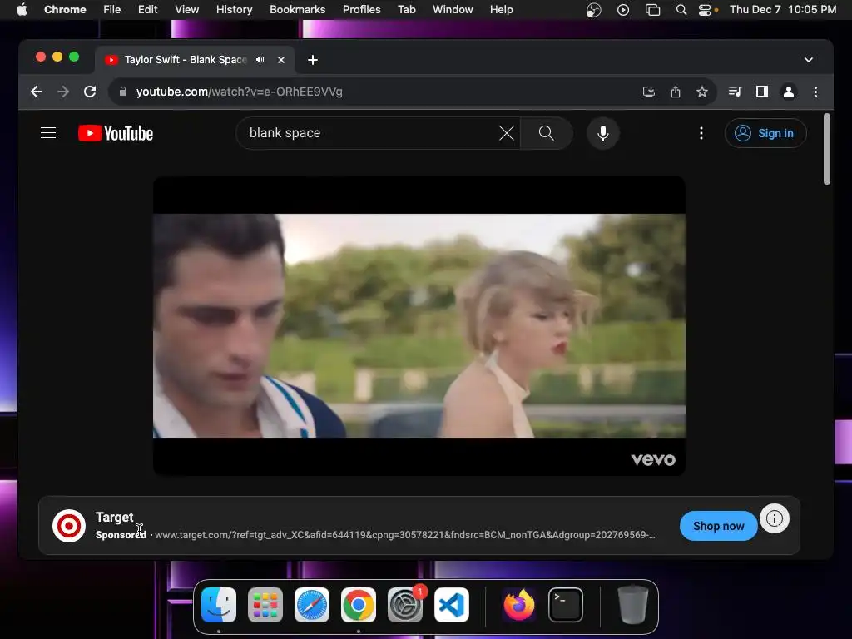This screenshot has width=852, height=639.
Task: Open the View menu
Action: tap(187, 10)
